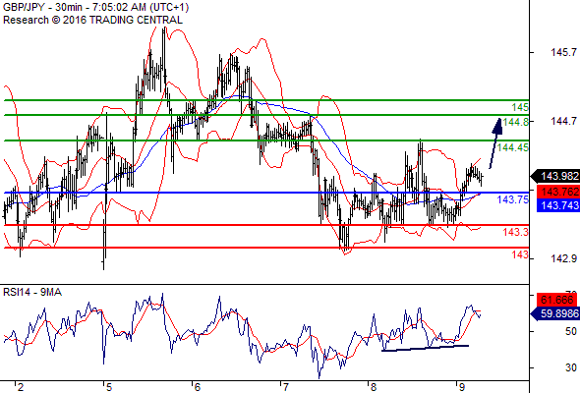Click the 144.45 resistance level label
This screenshot has width=580, height=393.
click(x=513, y=147)
